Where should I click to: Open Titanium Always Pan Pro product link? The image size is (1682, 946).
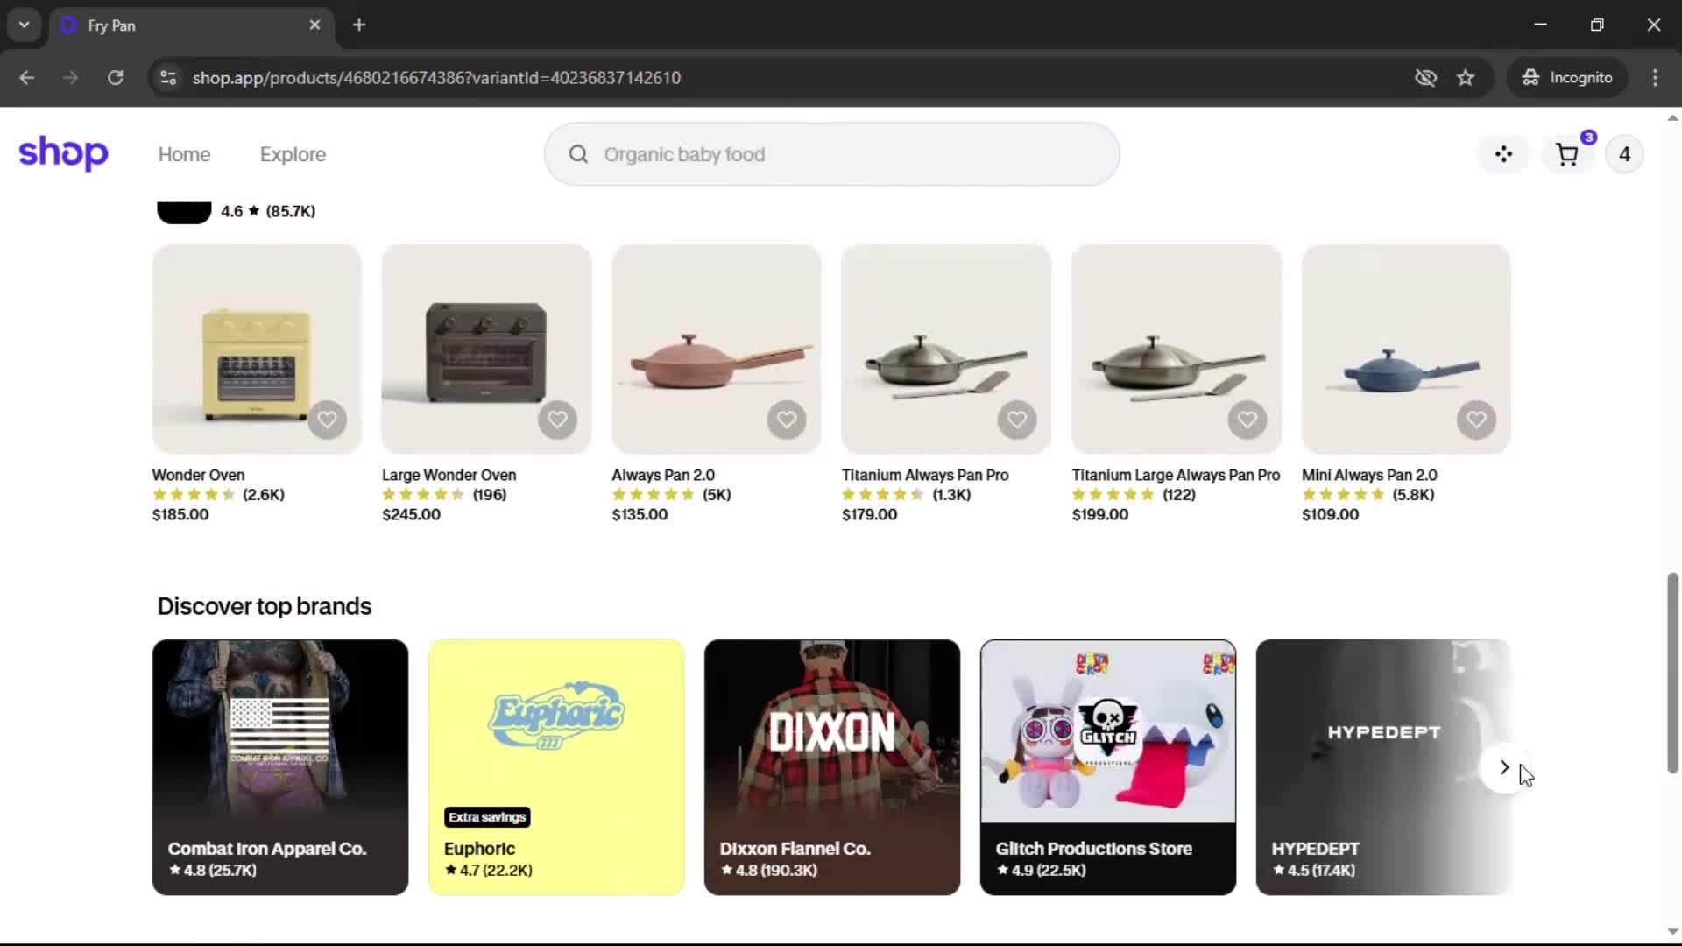tap(924, 475)
